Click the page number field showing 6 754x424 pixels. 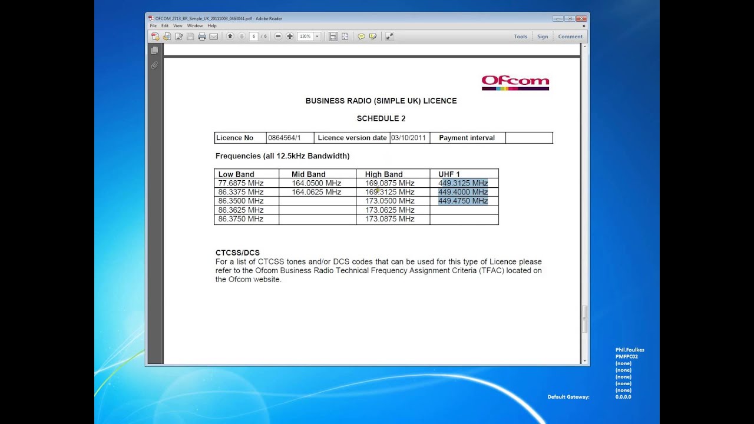(x=254, y=37)
